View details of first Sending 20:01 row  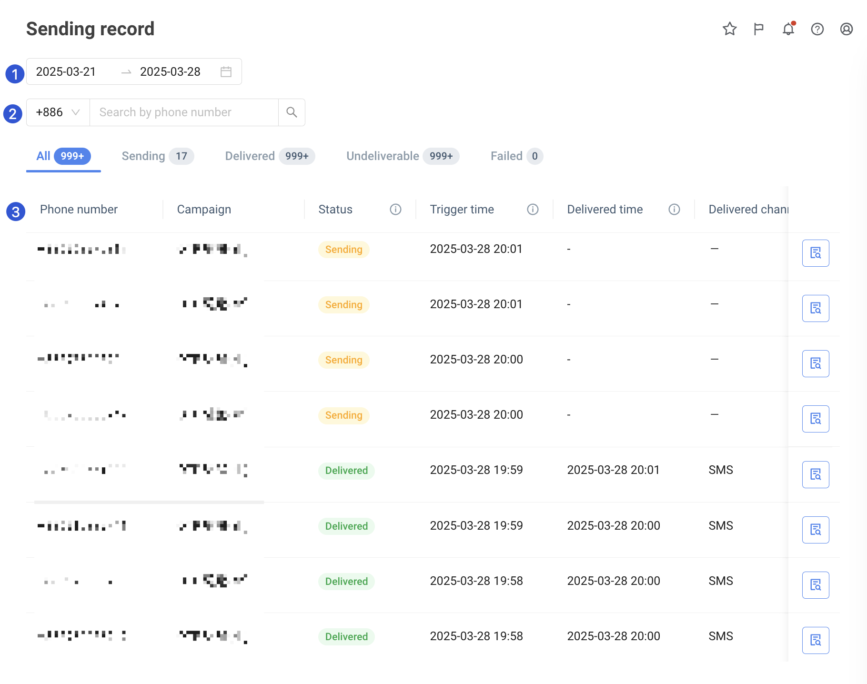(x=816, y=253)
